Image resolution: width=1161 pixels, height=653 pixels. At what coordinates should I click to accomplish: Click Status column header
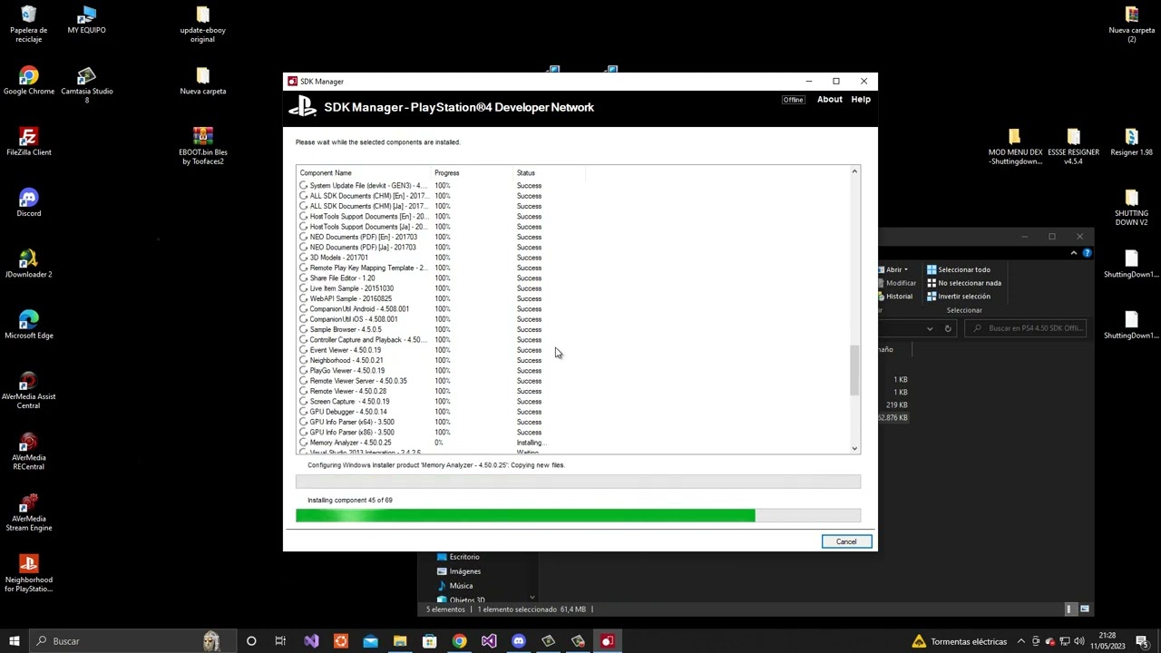550,172
